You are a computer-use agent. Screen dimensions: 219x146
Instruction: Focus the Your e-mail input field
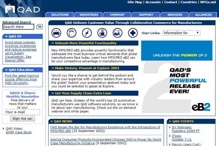[x=23, y=112]
